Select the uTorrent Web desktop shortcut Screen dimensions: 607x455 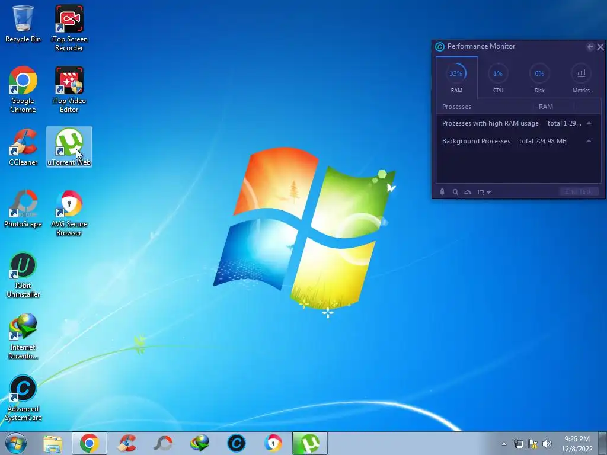pos(69,147)
